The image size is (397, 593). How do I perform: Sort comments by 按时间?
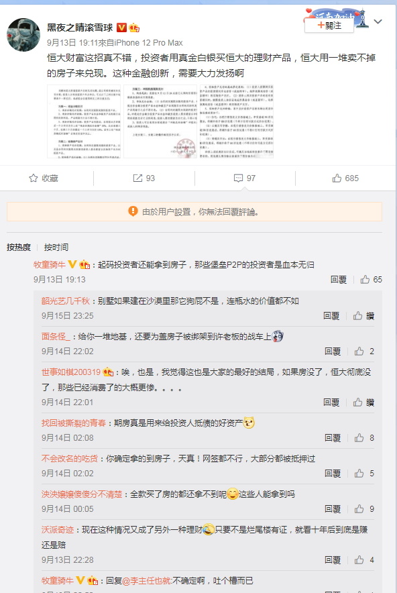[56, 248]
